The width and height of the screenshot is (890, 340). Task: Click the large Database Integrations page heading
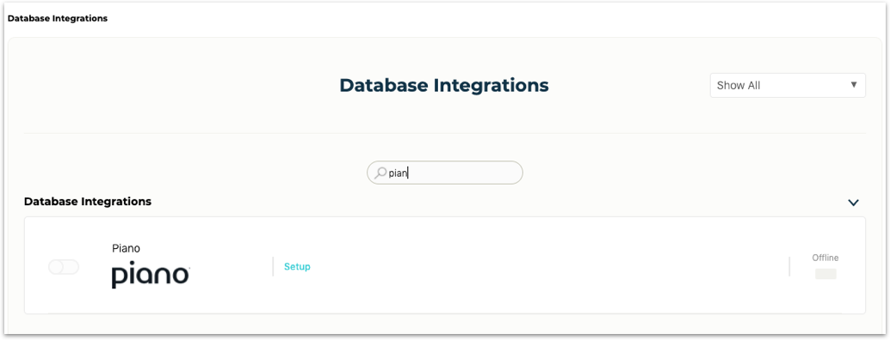coord(444,85)
